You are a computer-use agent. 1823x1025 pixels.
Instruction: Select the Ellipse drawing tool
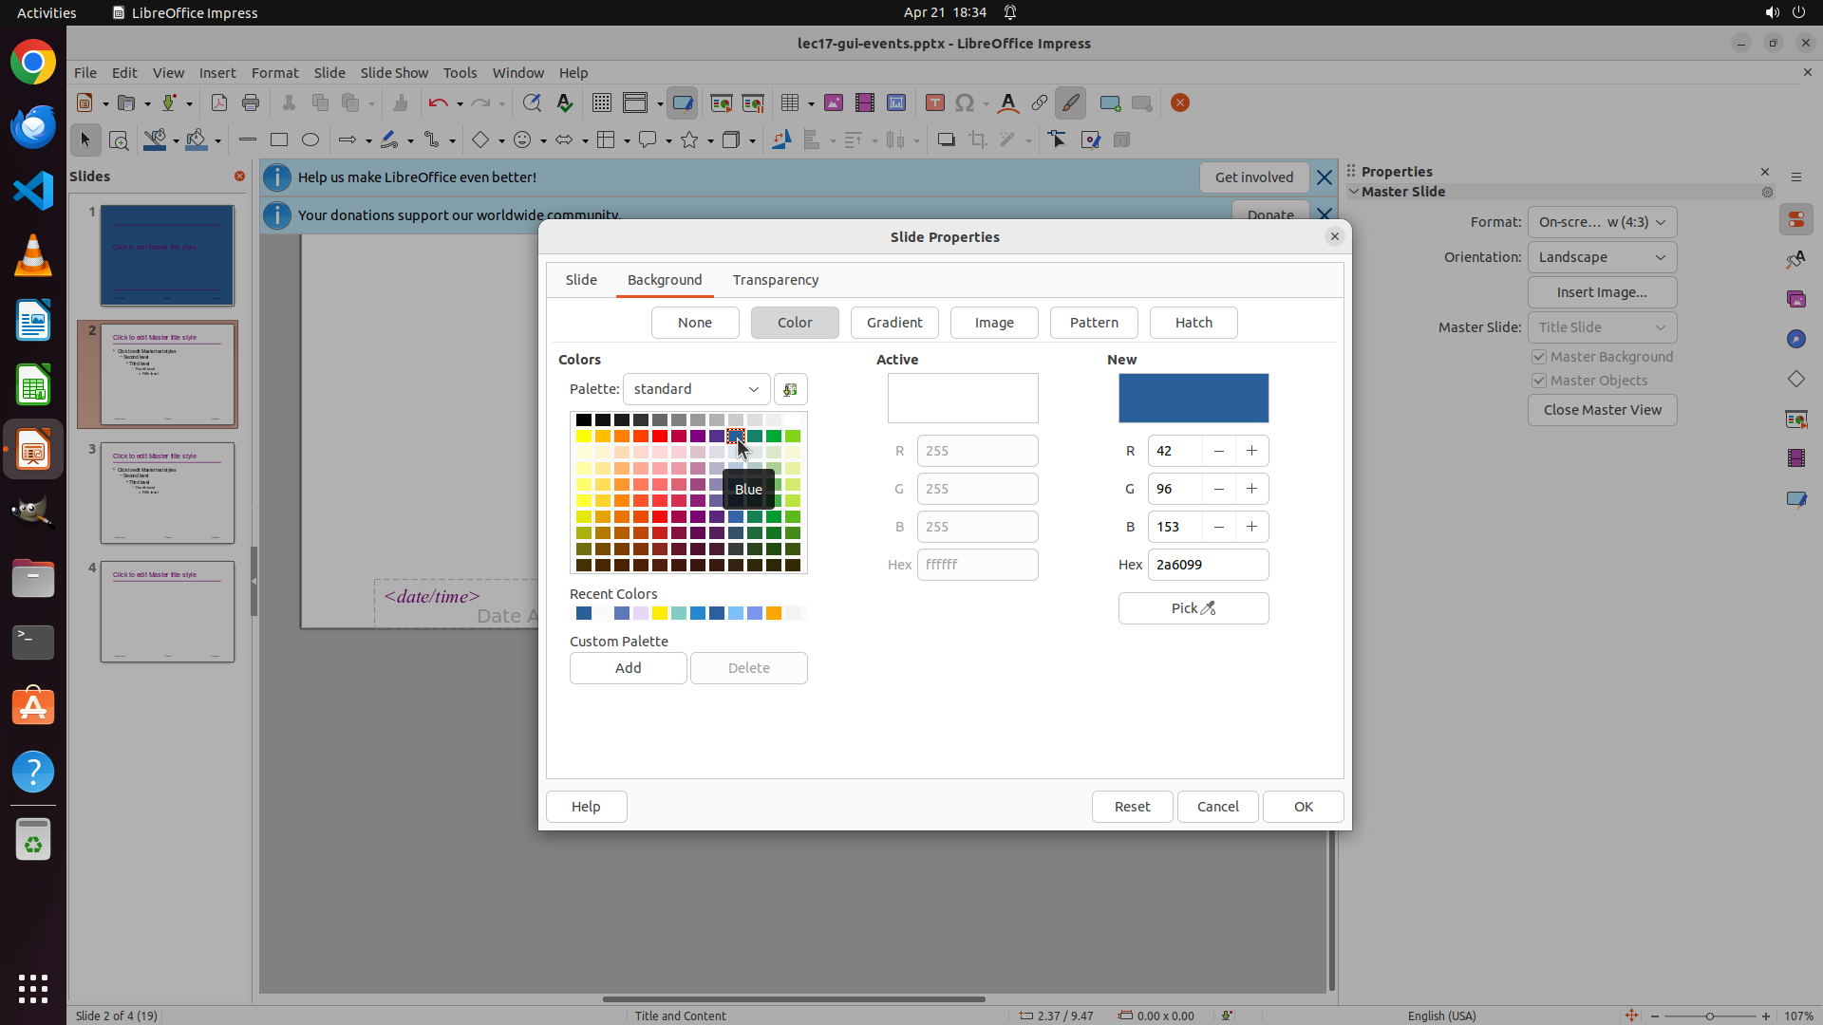coord(310,140)
